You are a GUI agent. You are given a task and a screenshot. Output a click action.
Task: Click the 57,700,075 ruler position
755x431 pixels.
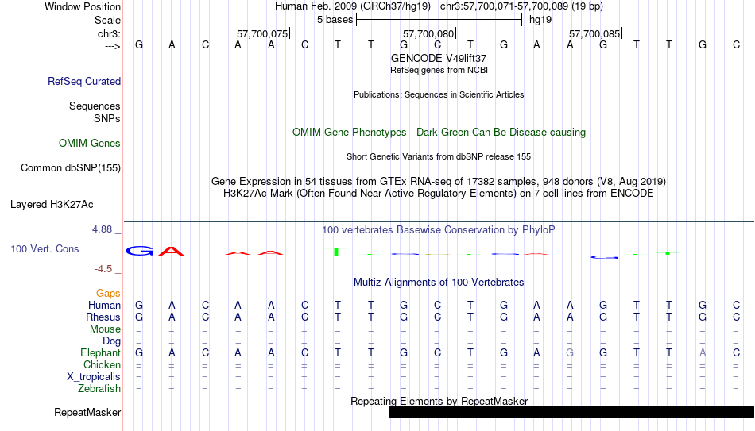pyautogui.click(x=262, y=33)
